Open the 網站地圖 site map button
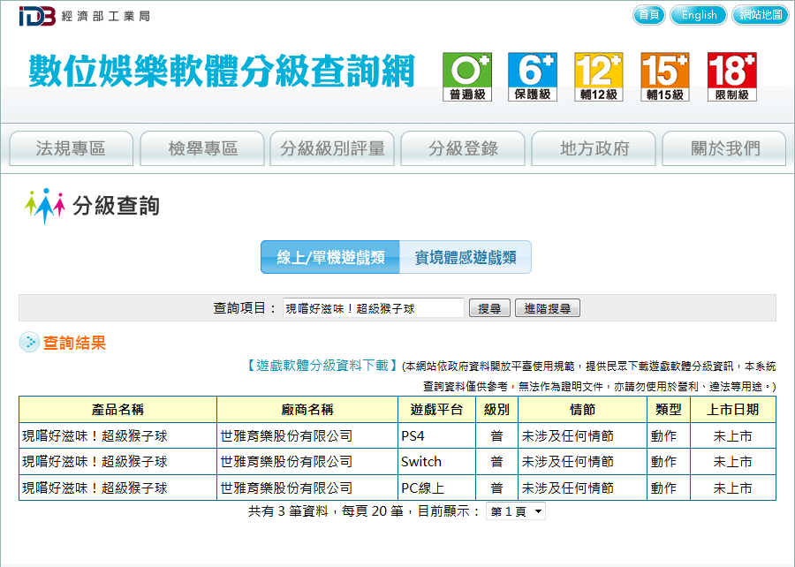The image size is (795, 567). tap(760, 15)
